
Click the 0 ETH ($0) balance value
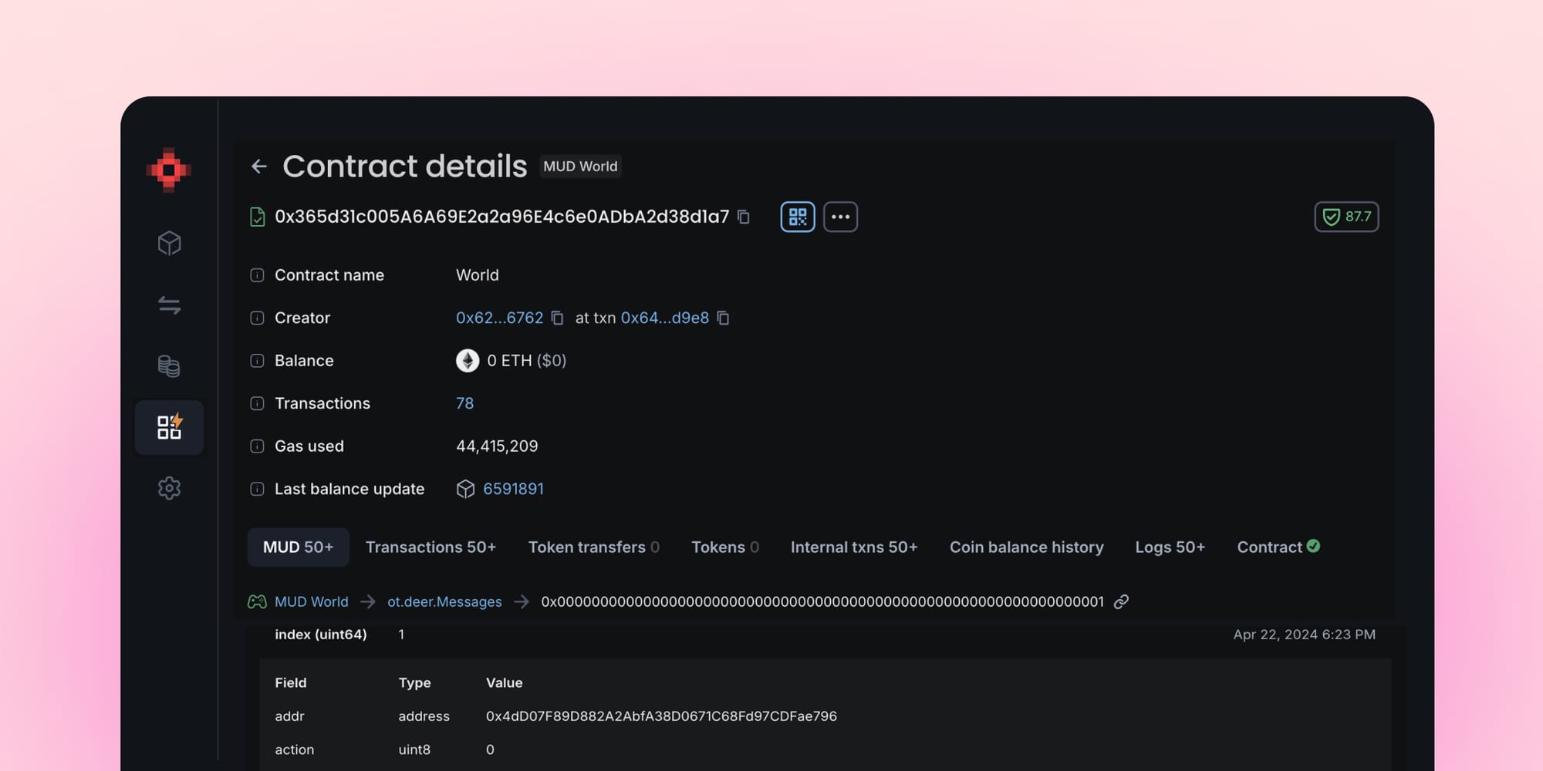[527, 361]
